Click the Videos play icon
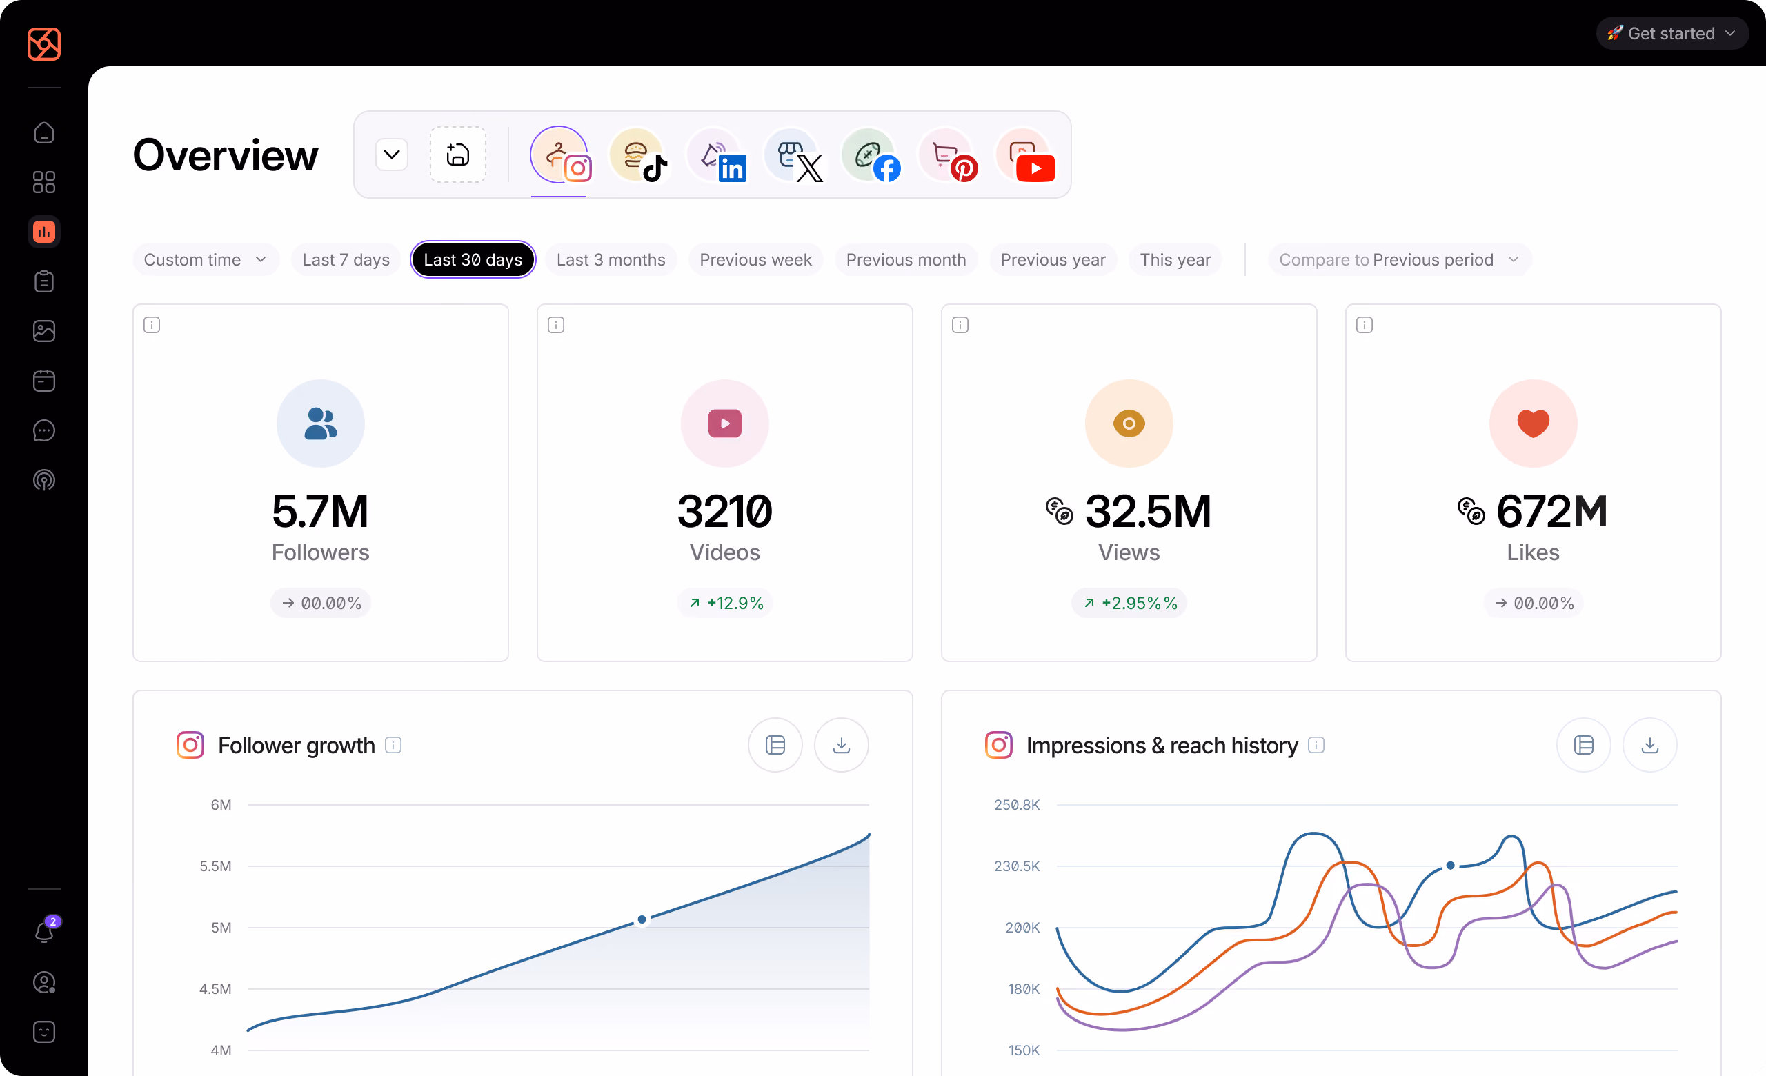1766x1076 pixels. 724,424
